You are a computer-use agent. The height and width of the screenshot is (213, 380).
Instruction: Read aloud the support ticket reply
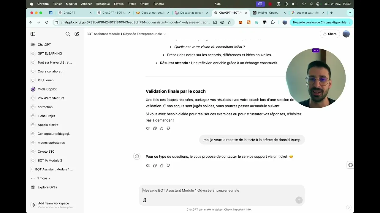148,166
